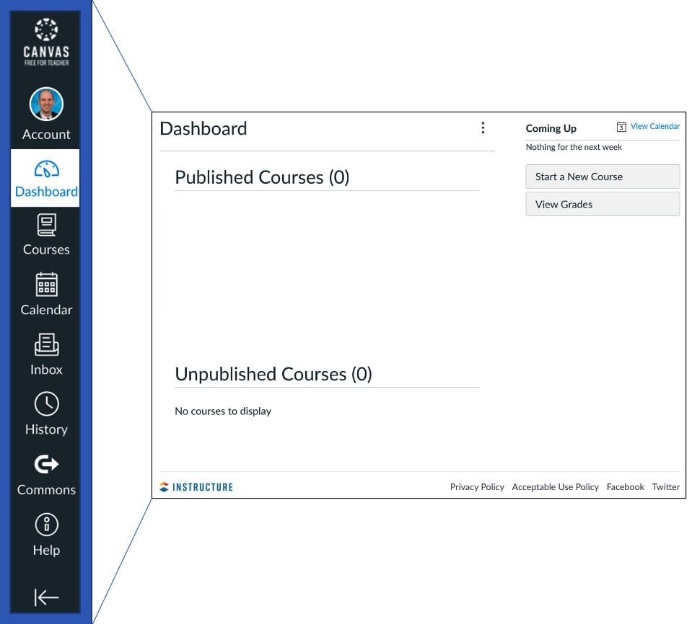
Task: Open the Account profile avatar
Action: click(46, 104)
